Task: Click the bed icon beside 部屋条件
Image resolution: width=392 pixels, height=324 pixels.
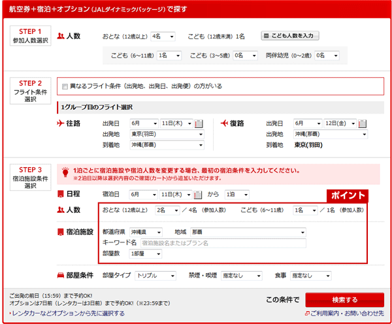Action: [x=61, y=276]
